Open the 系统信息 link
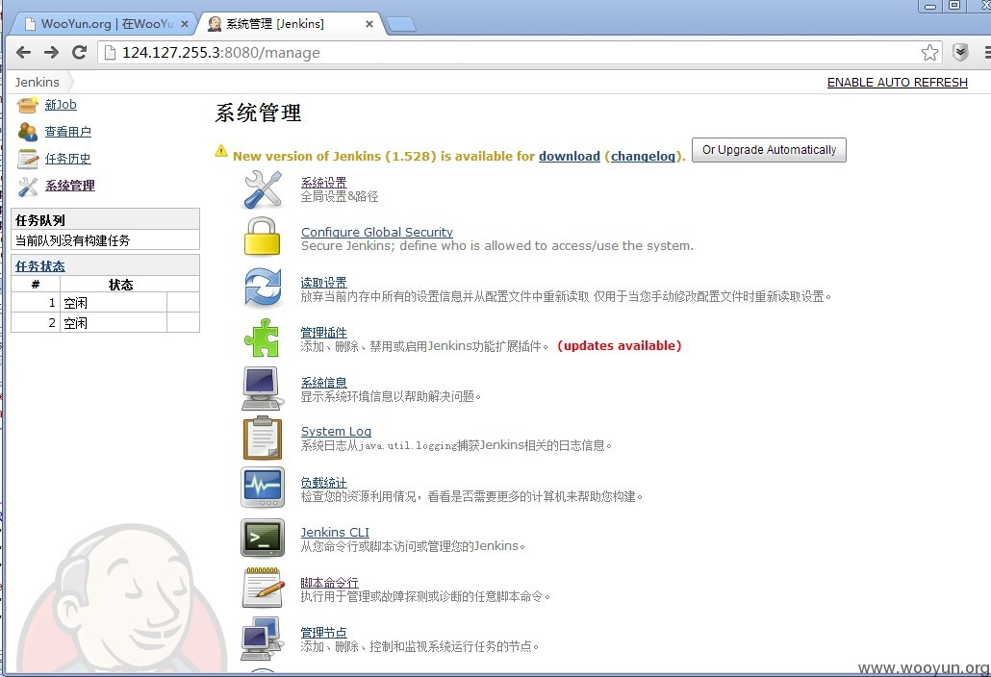Viewport: 991px width, 677px height. point(323,382)
